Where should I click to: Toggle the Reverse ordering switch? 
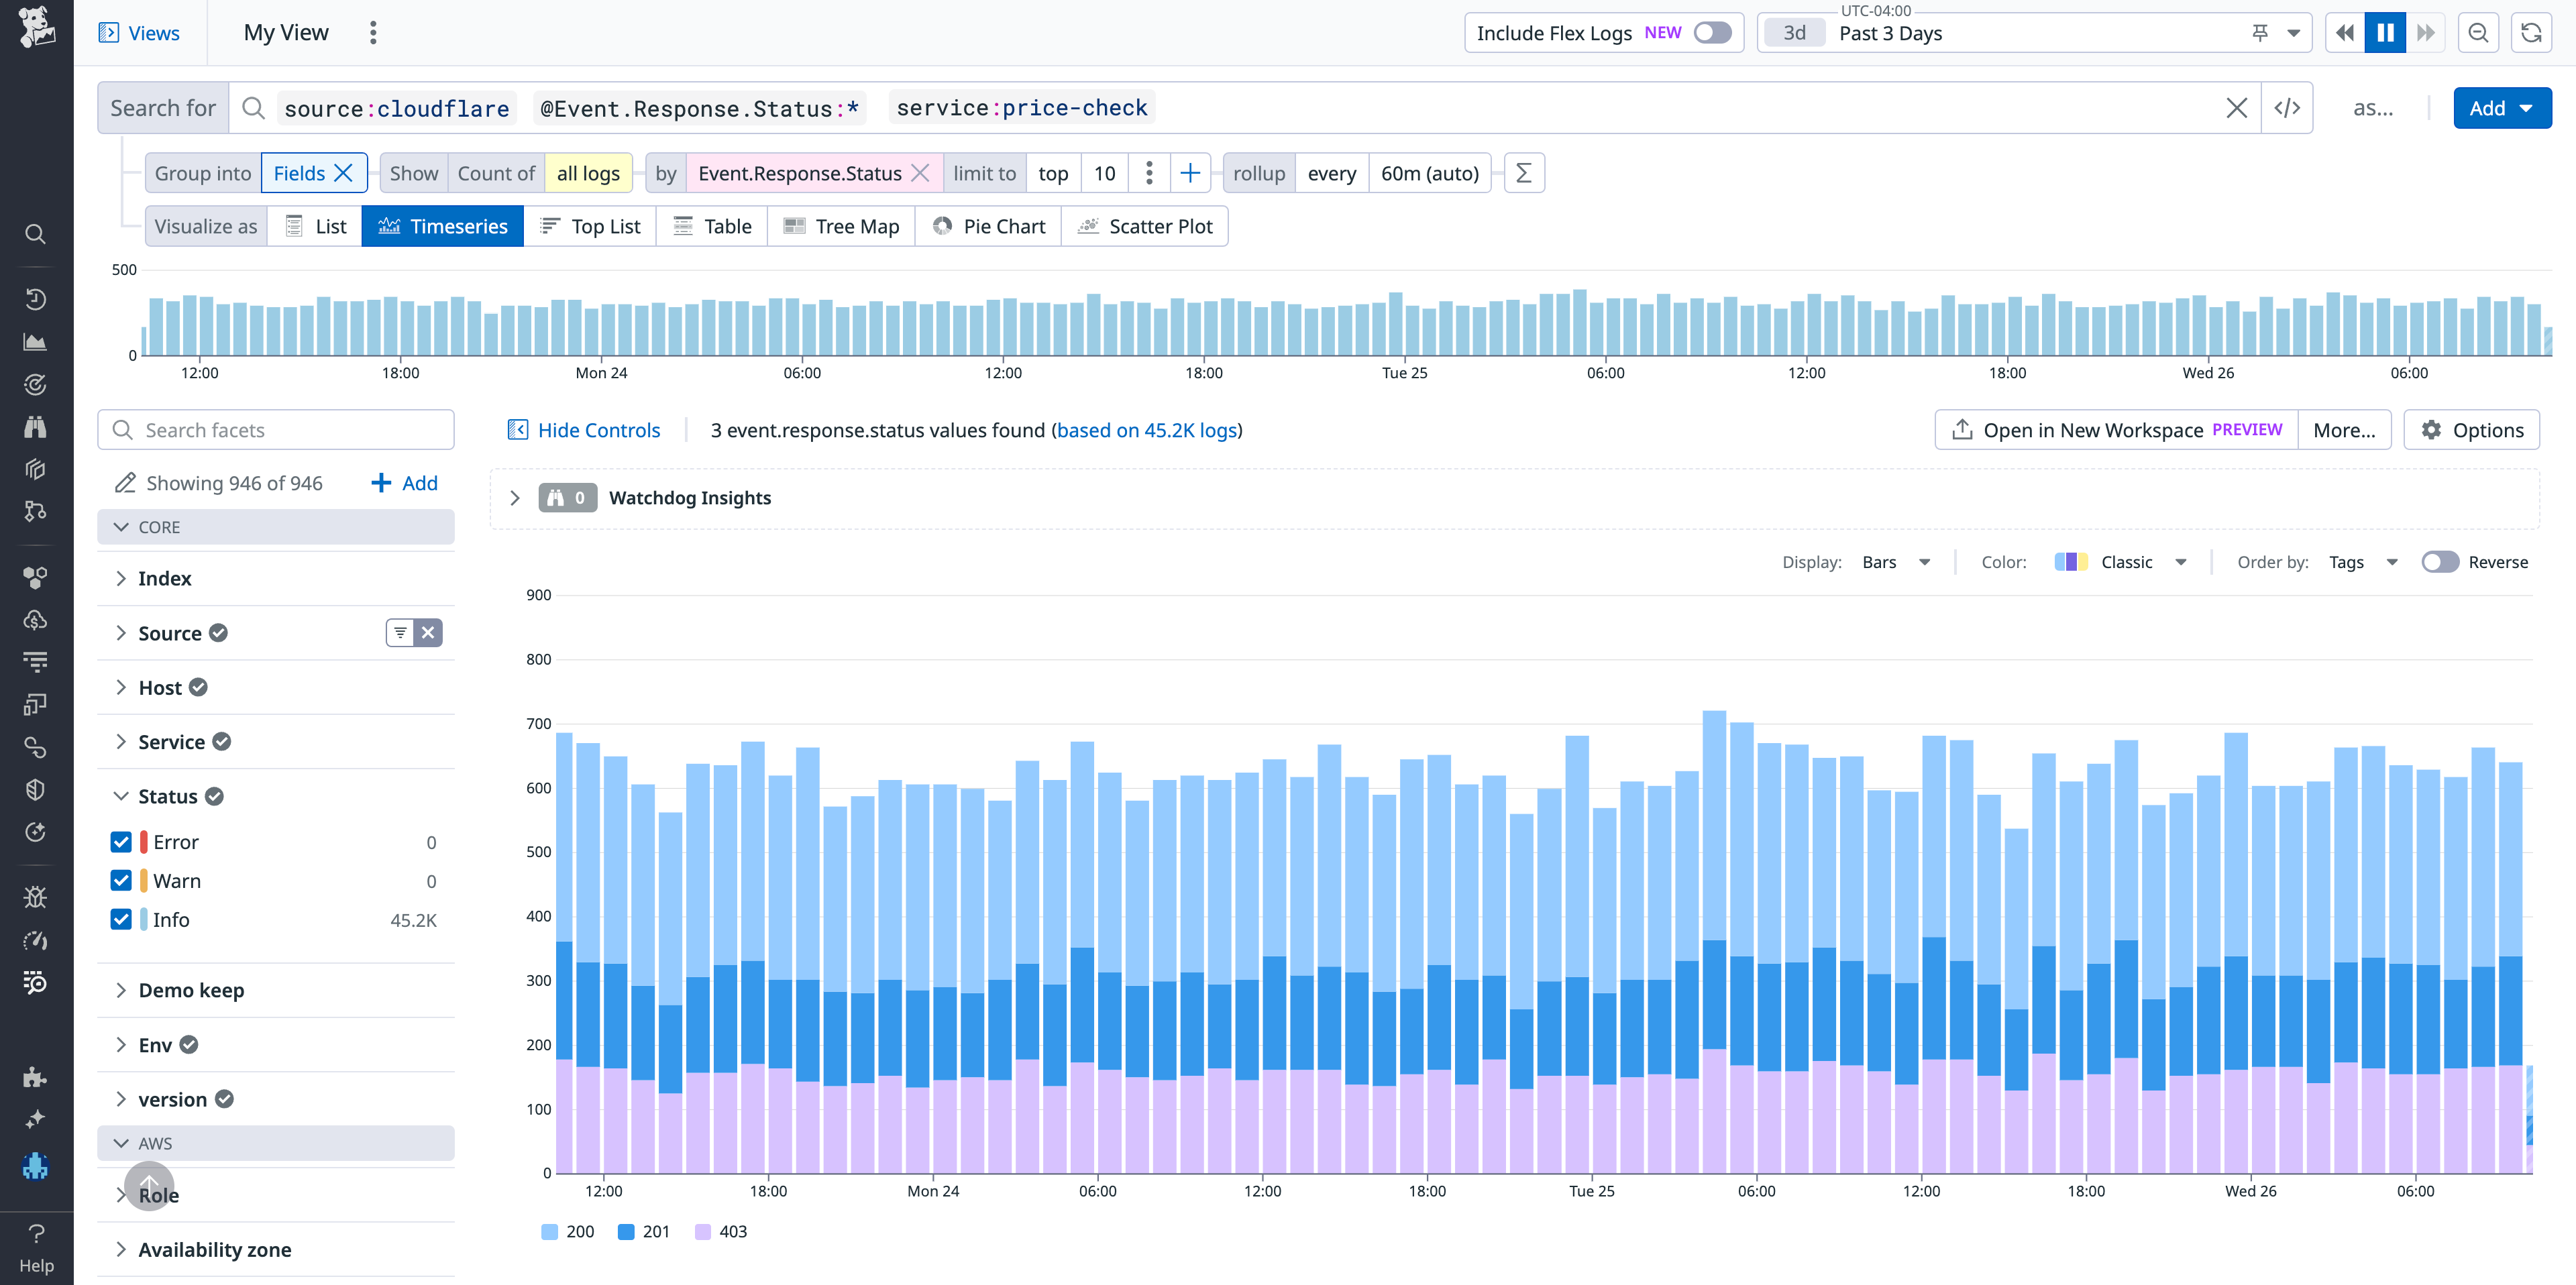2440,562
